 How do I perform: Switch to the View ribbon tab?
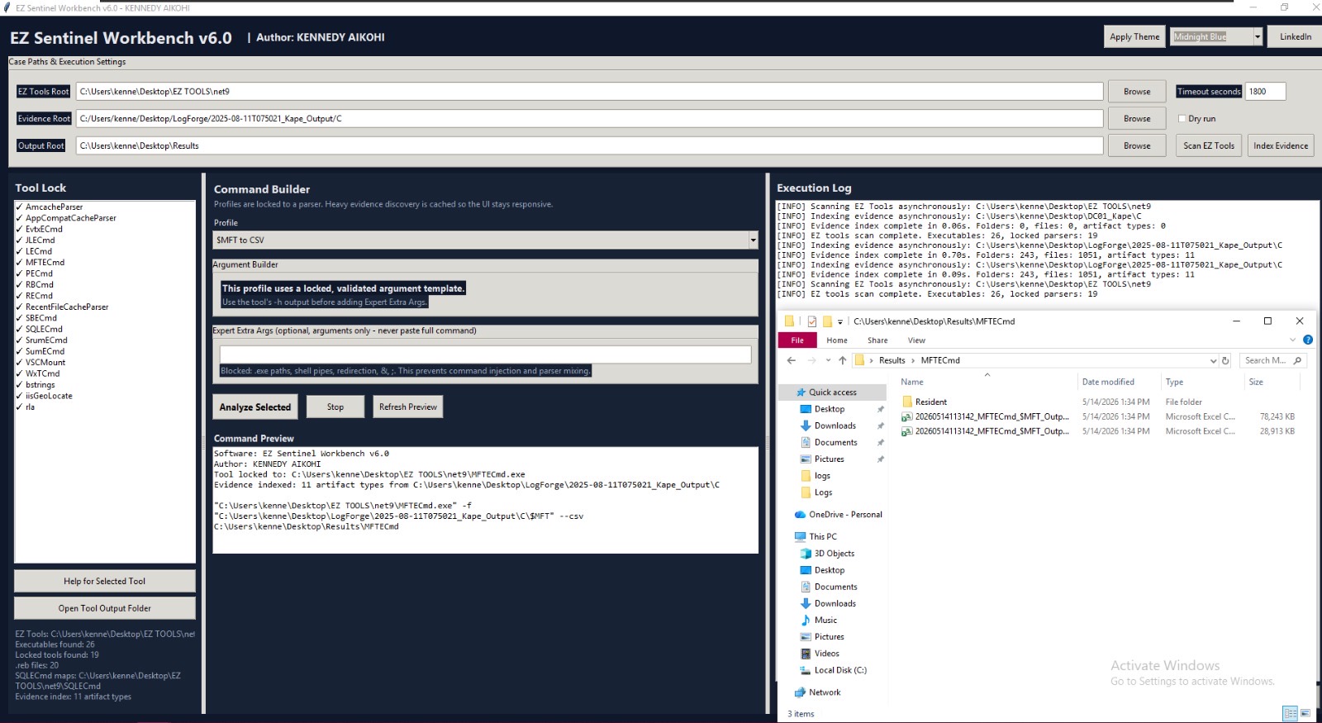coord(916,340)
